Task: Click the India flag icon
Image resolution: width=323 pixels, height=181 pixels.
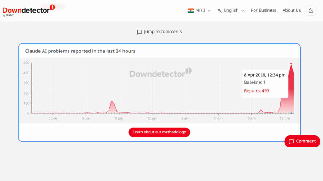Action: pos(191,10)
